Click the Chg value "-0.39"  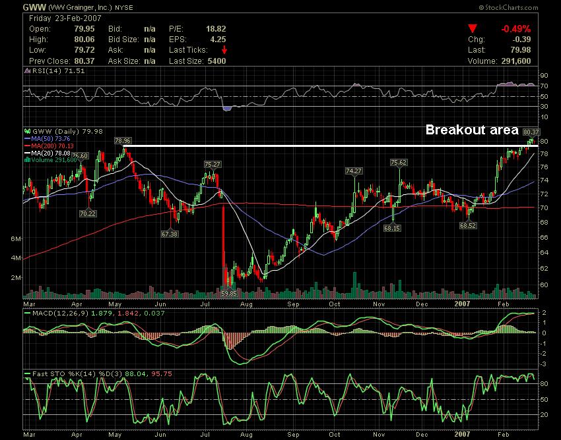(x=521, y=40)
